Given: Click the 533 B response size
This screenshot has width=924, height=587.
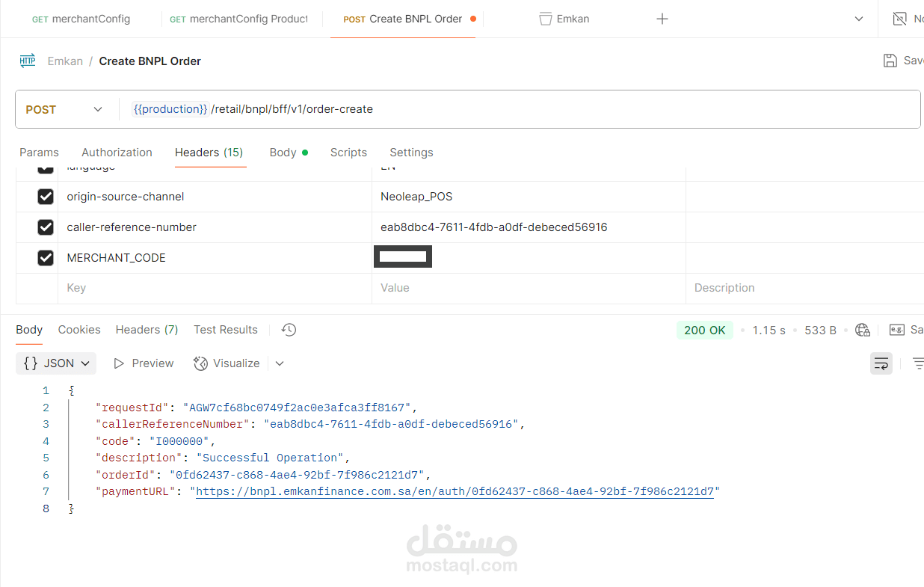Looking at the screenshot, I should [x=820, y=330].
